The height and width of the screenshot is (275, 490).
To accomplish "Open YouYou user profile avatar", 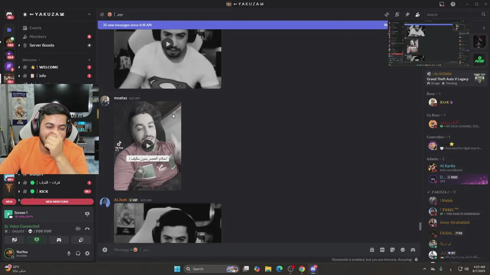I will pyautogui.click(x=9, y=253).
